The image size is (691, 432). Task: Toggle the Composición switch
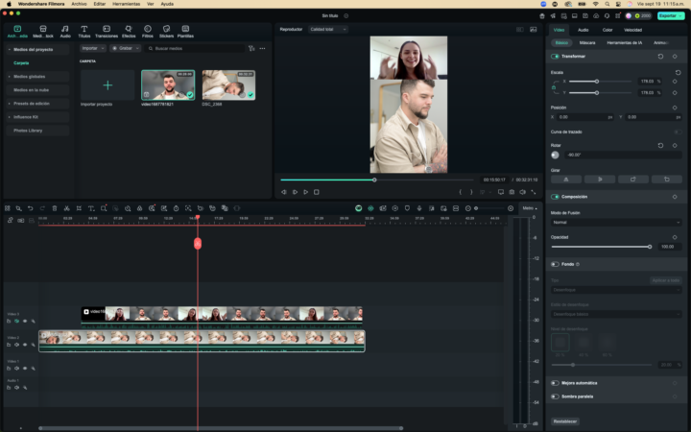[555, 197]
